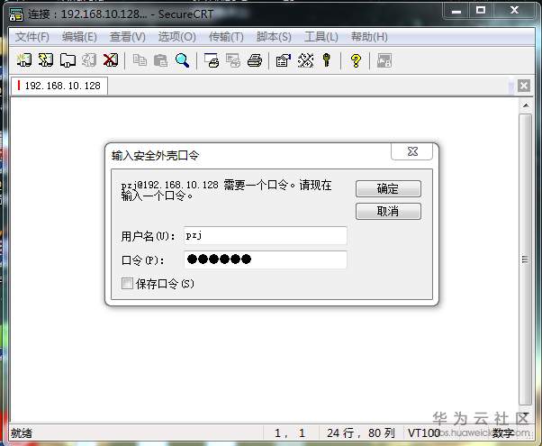Open the 文件(F) menu
This screenshot has height=446, width=542.
32,37
